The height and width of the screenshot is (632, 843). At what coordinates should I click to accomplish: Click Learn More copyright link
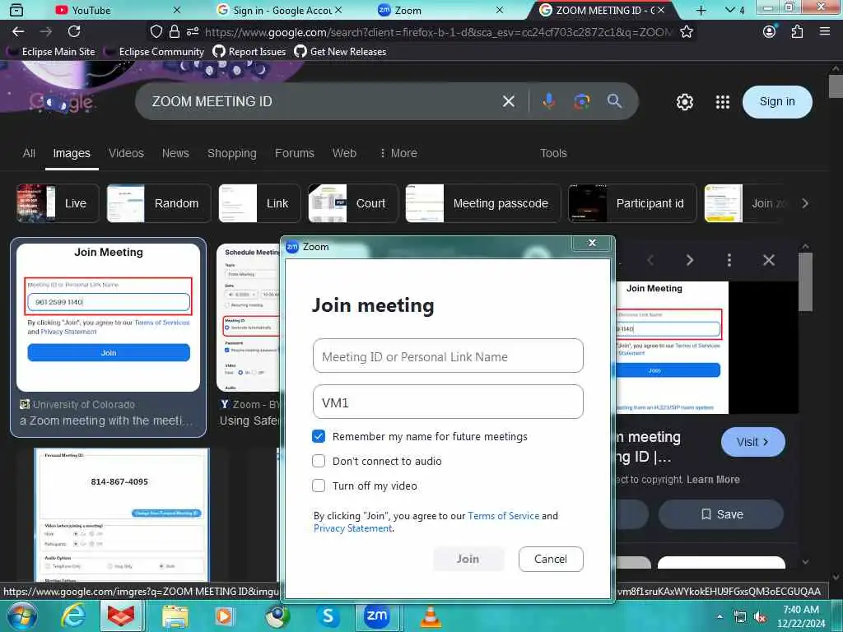click(713, 480)
